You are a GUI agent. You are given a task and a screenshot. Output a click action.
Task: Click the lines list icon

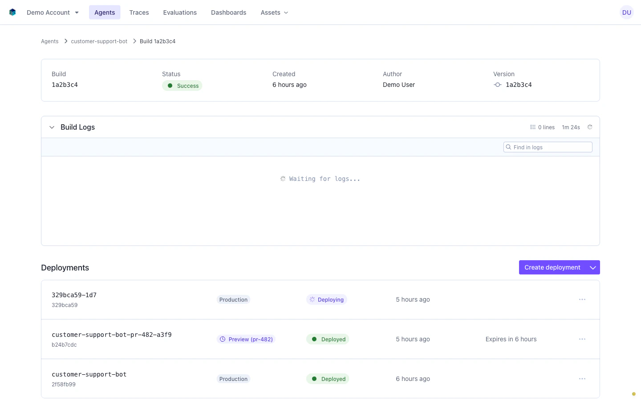pyautogui.click(x=533, y=127)
